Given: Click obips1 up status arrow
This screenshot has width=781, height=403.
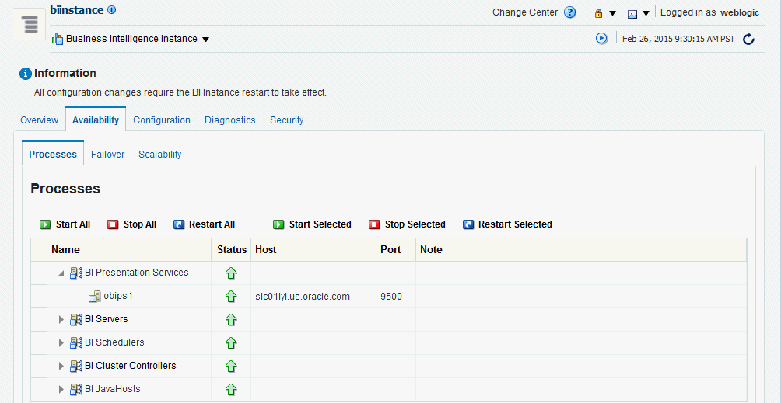Looking at the screenshot, I should (x=231, y=297).
